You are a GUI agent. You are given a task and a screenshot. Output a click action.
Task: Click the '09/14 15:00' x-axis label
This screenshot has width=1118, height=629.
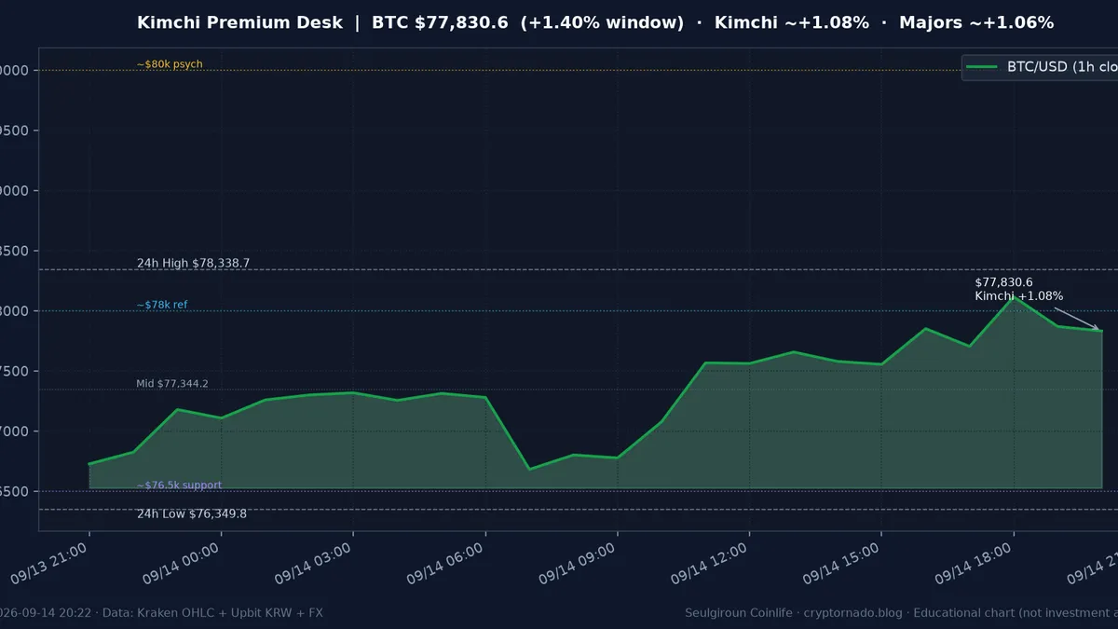(843, 565)
